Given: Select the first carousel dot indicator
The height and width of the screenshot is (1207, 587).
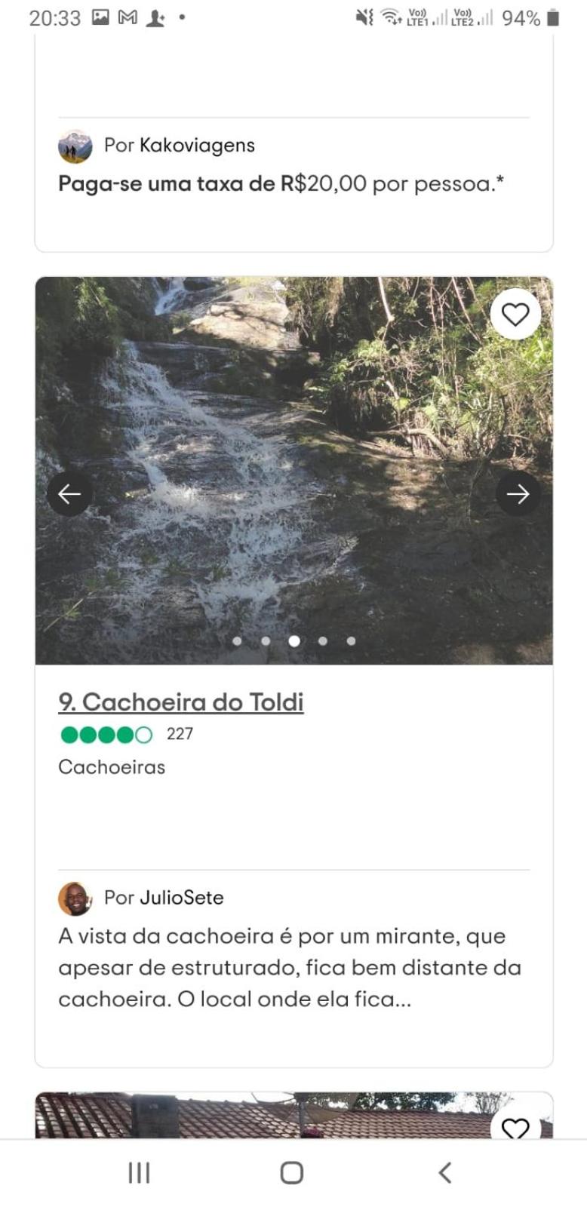Looking at the screenshot, I should pos(237,641).
